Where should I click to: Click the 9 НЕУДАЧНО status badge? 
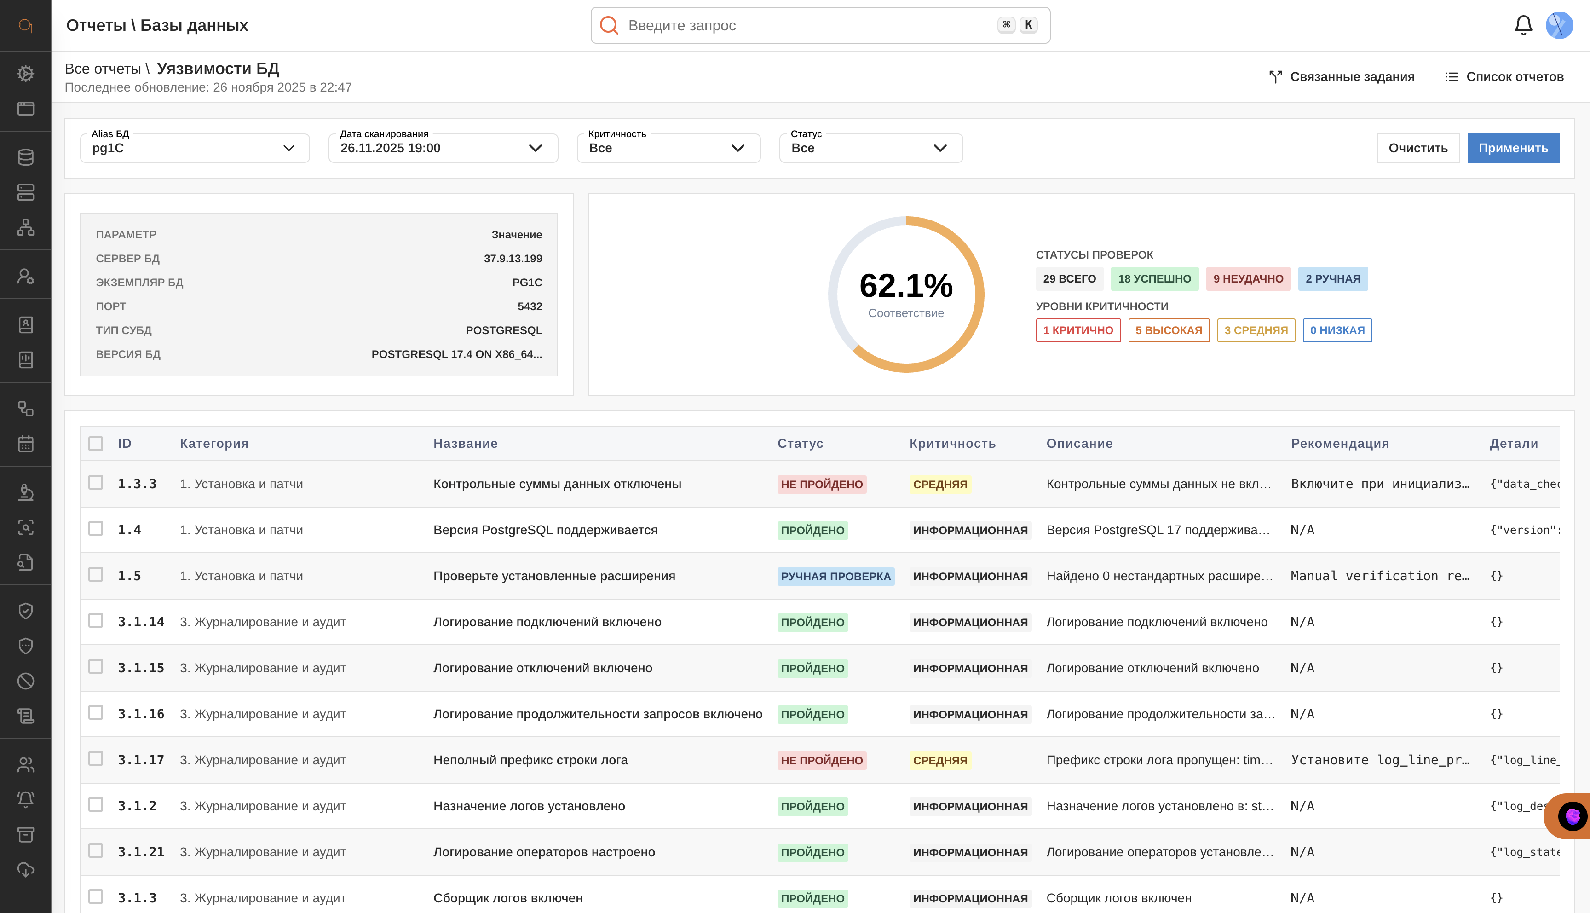coord(1248,278)
